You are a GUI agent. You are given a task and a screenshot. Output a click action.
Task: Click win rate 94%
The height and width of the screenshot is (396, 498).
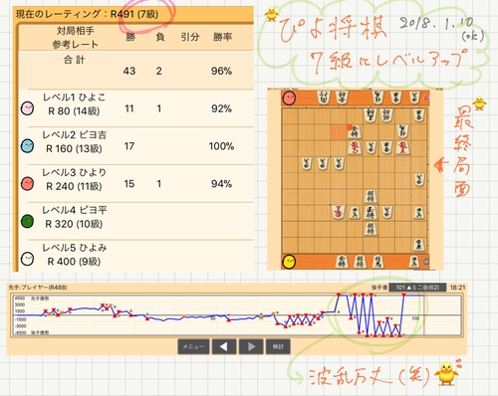(x=221, y=184)
